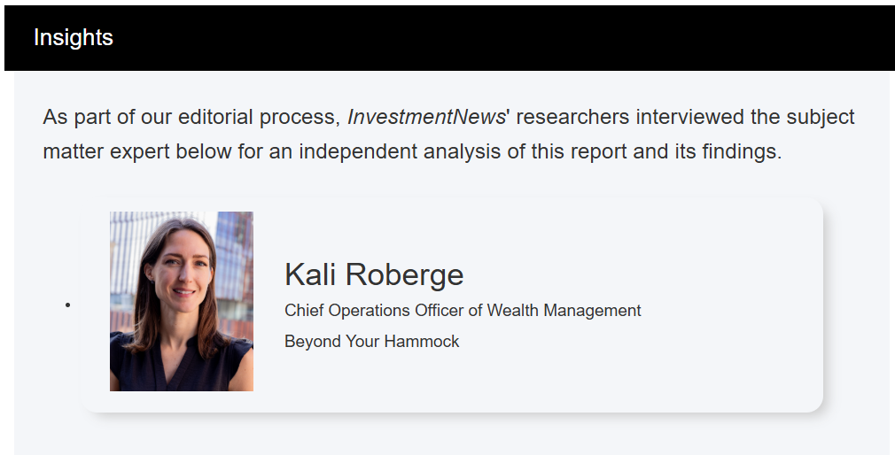
Task: Click the Beyond Your Hammock company name
Action: [371, 341]
